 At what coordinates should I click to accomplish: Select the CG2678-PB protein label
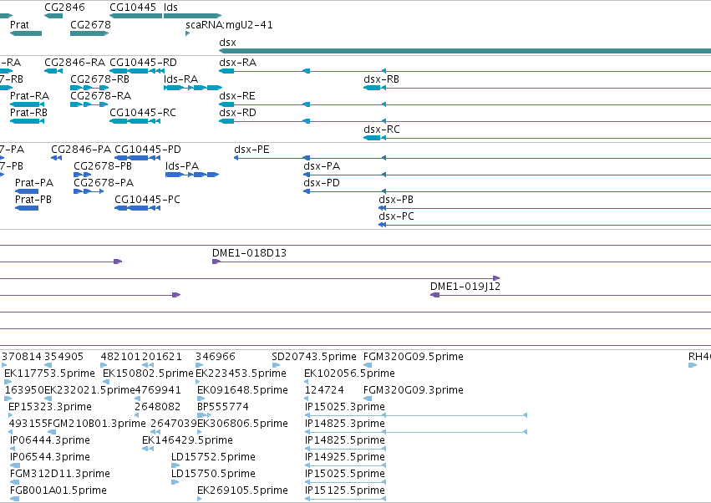click(103, 166)
